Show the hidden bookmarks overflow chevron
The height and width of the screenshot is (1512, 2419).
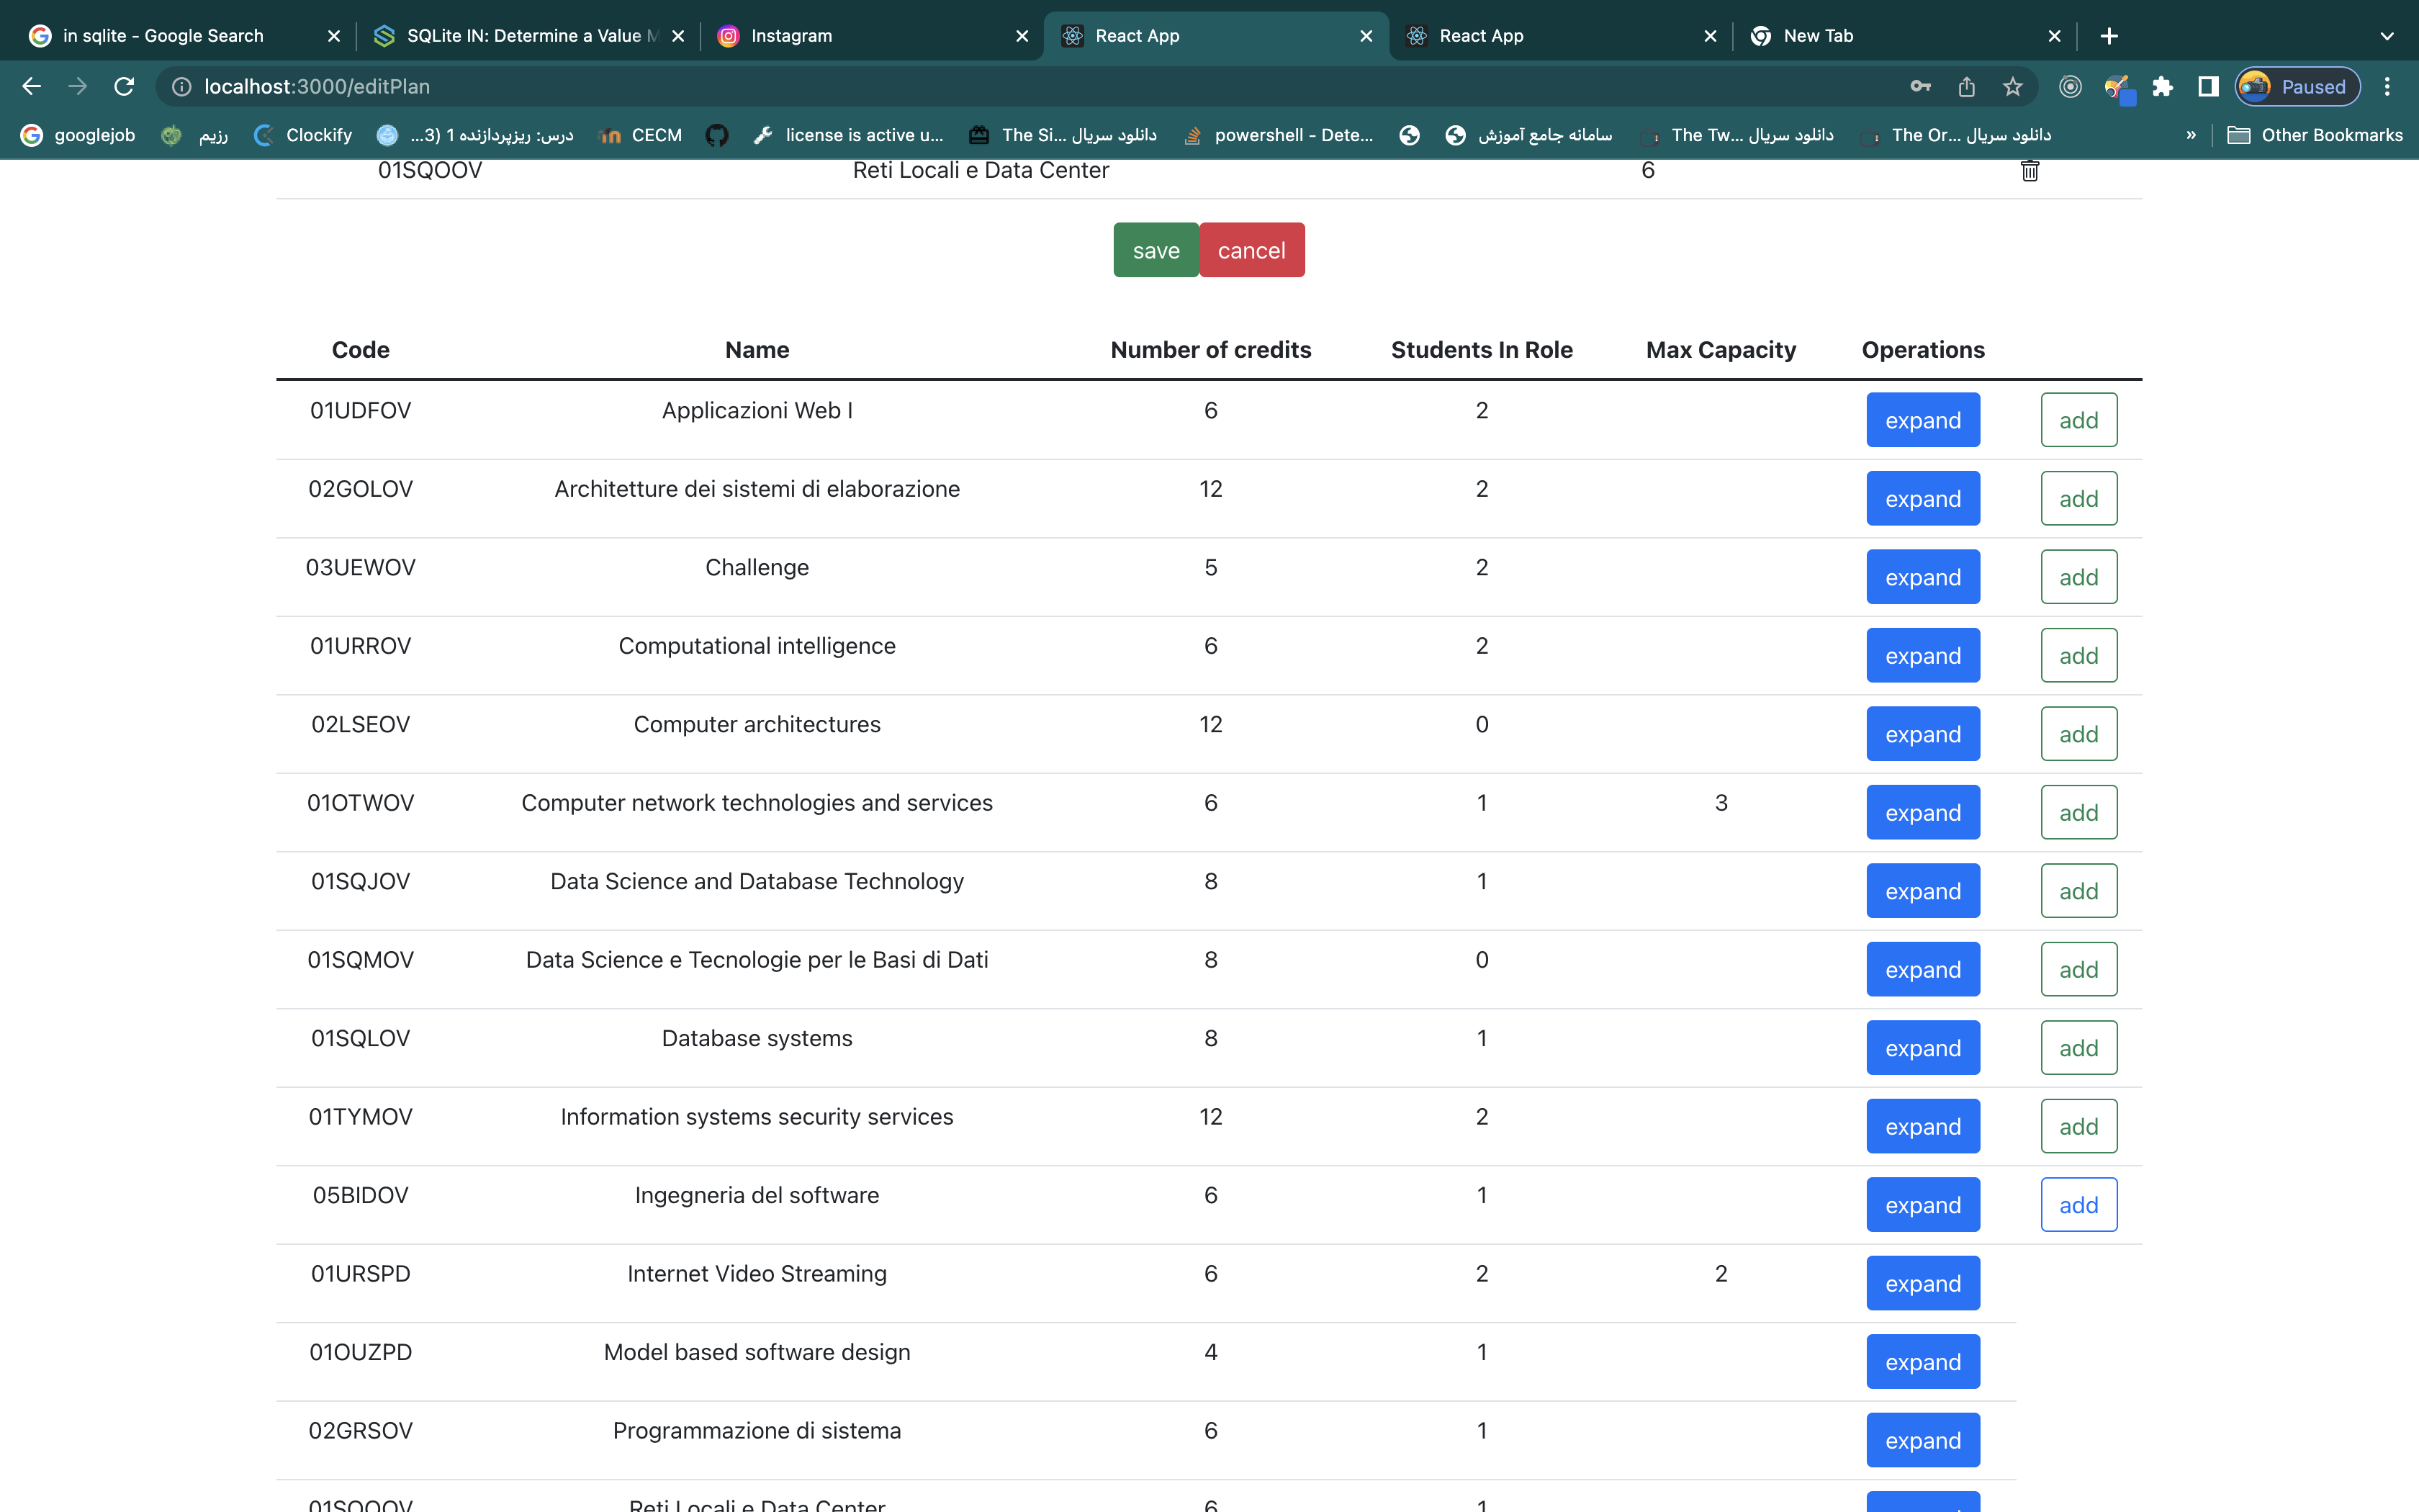point(2190,135)
